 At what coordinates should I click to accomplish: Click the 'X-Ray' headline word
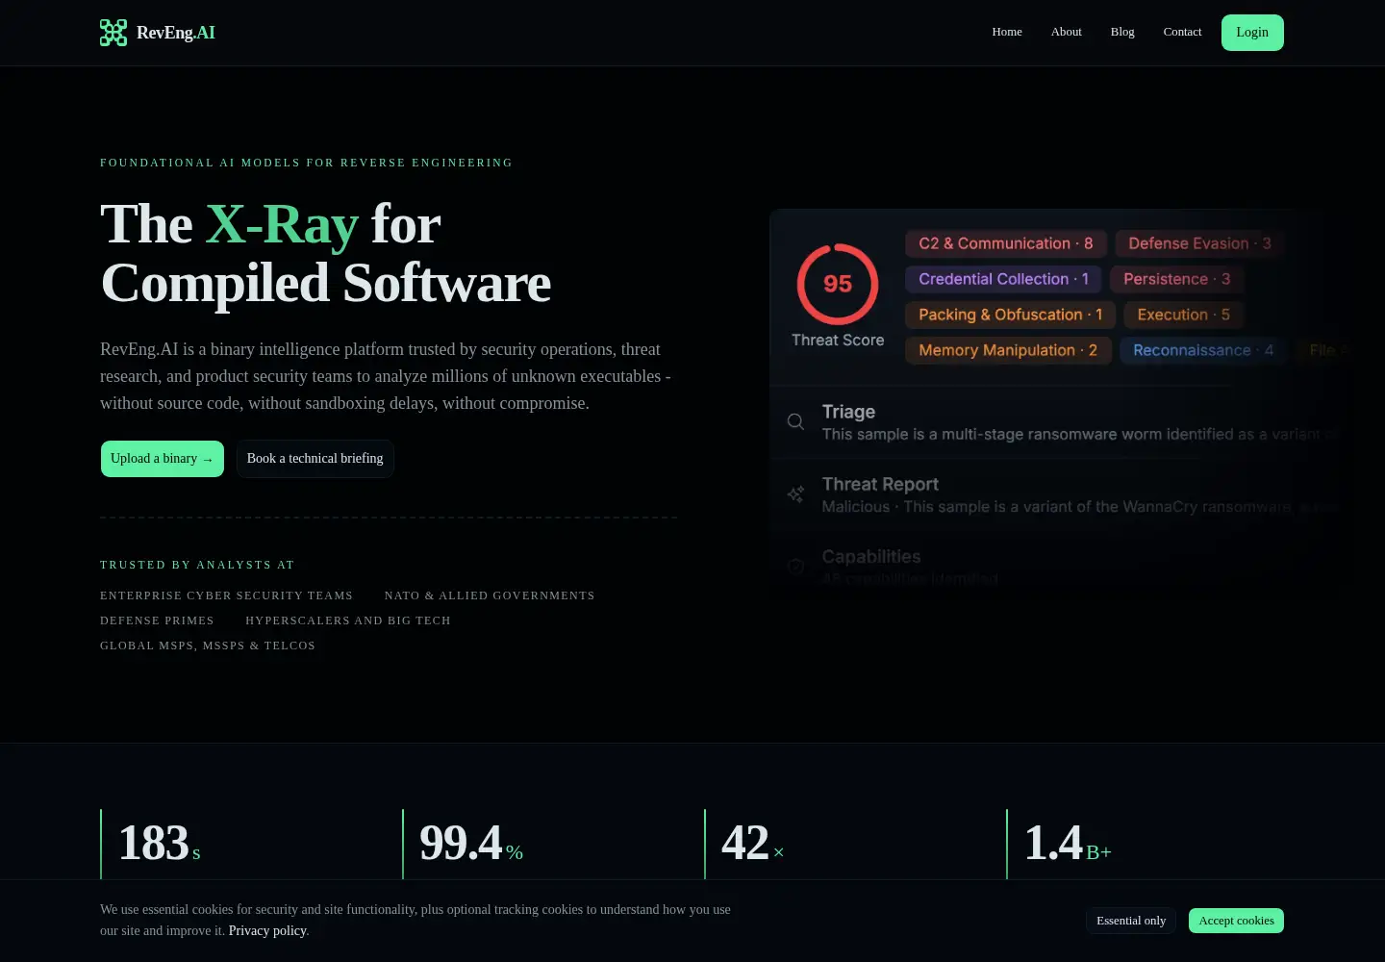[282, 224]
